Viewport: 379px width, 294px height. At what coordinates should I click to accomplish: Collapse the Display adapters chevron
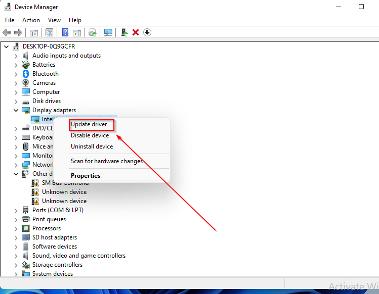click(x=16, y=111)
